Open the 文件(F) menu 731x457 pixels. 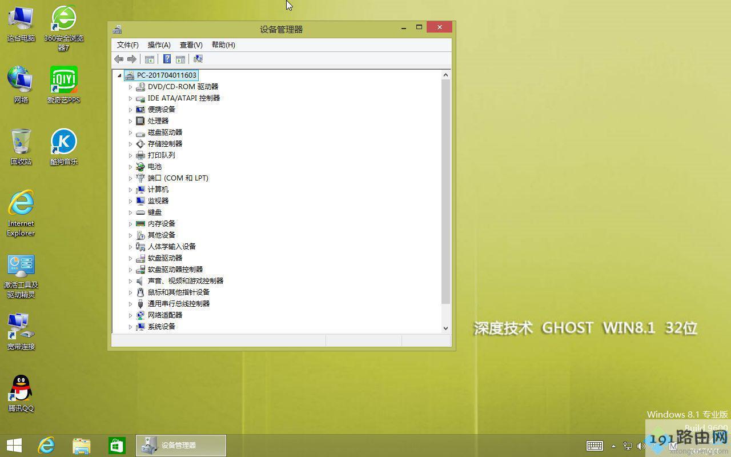[128, 45]
